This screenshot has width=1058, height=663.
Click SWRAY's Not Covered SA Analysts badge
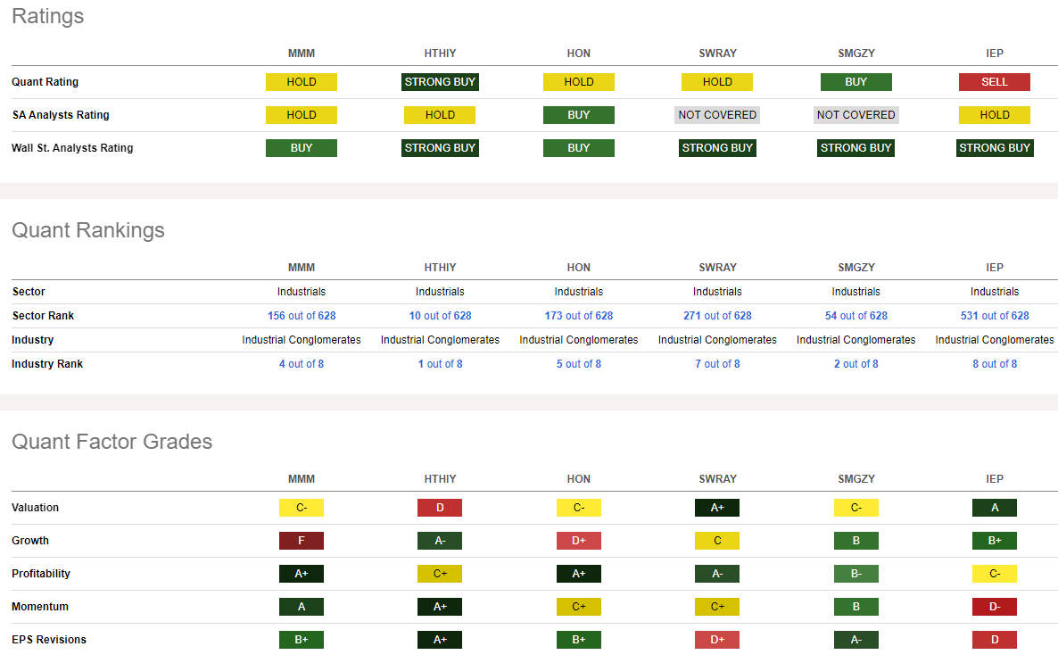click(717, 115)
